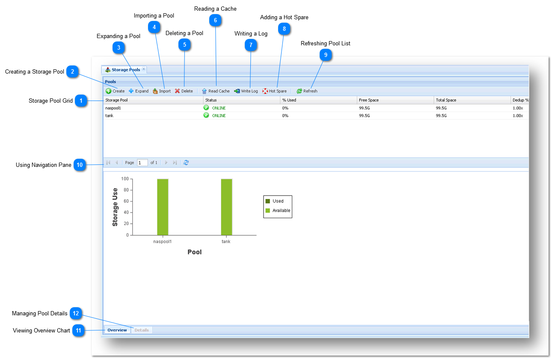Click the Storage Pools tab icon
552x359 pixels.
point(108,69)
